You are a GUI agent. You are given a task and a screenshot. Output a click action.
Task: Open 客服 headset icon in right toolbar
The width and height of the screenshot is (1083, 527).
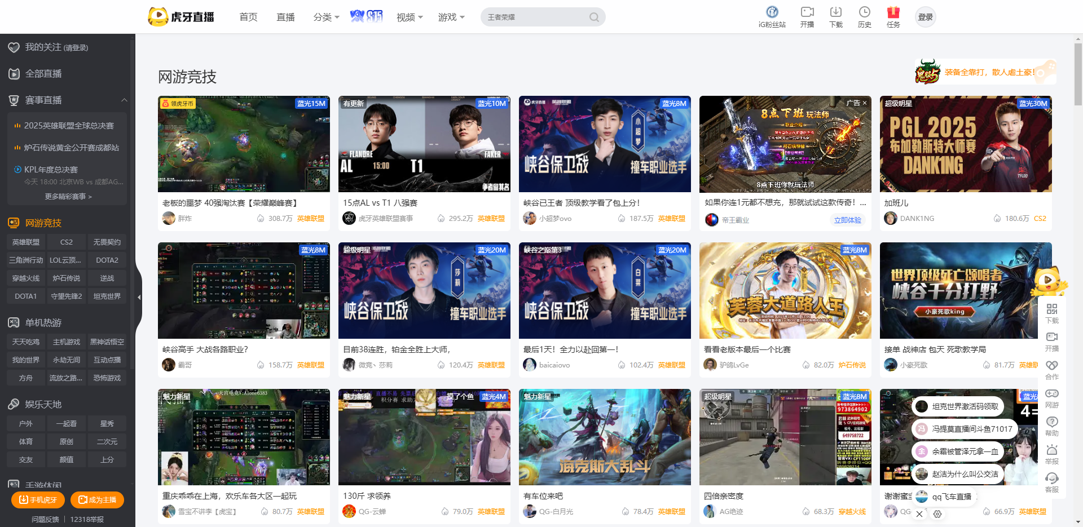pos(1051,479)
